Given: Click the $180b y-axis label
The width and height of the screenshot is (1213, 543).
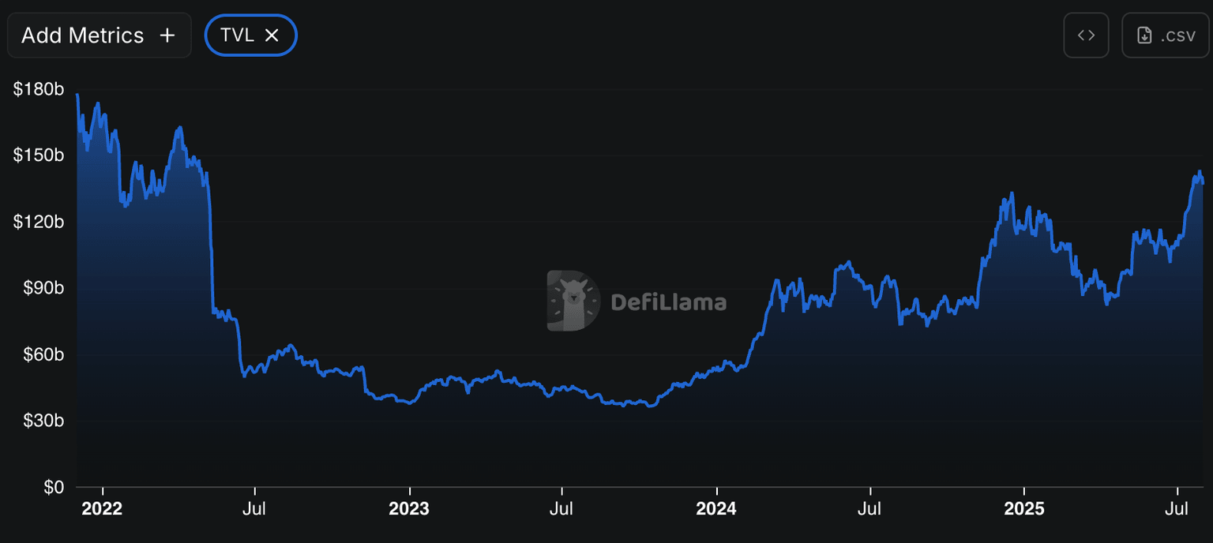Looking at the screenshot, I should [39, 89].
